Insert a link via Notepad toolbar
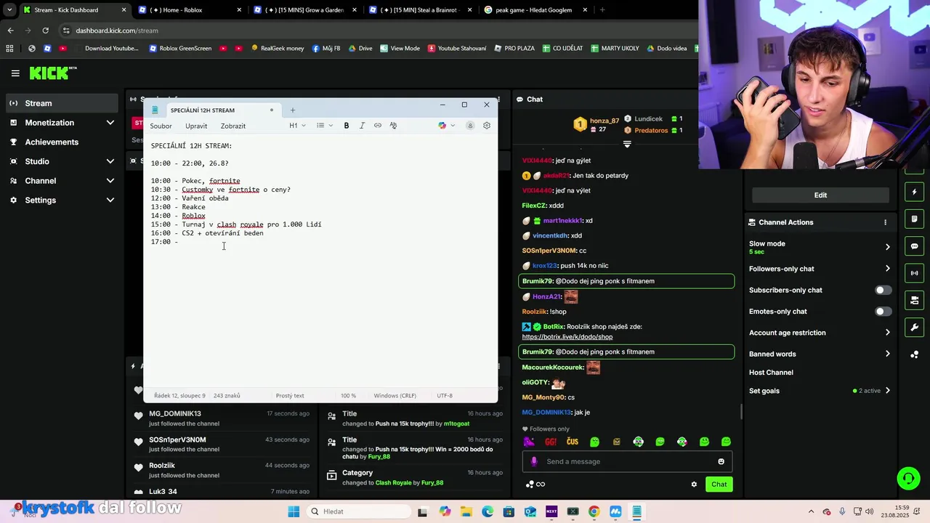Image resolution: width=930 pixels, height=523 pixels. [378, 126]
